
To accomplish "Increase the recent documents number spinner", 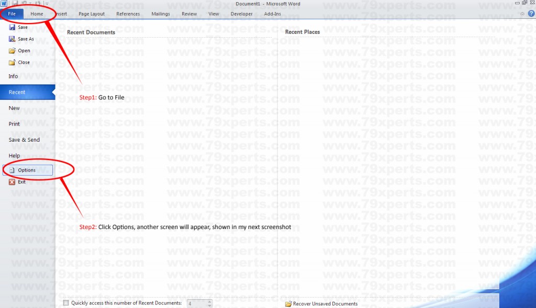I will point(209,301).
